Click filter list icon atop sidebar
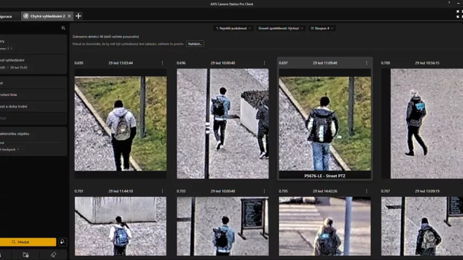Image resolution: width=463 pixels, height=260 pixels. pyautogui.click(x=63, y=28)
